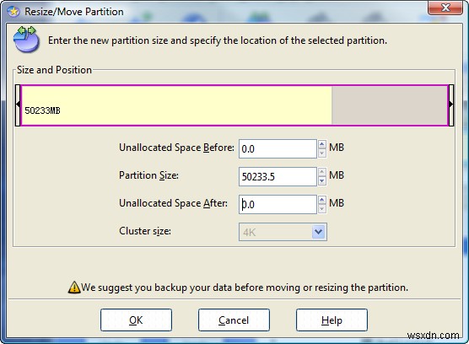Click the left partition resize handle
469x344 pixels.
(18, 105)
